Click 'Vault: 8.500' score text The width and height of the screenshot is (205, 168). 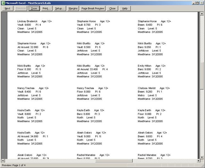(x=84, y=47)
